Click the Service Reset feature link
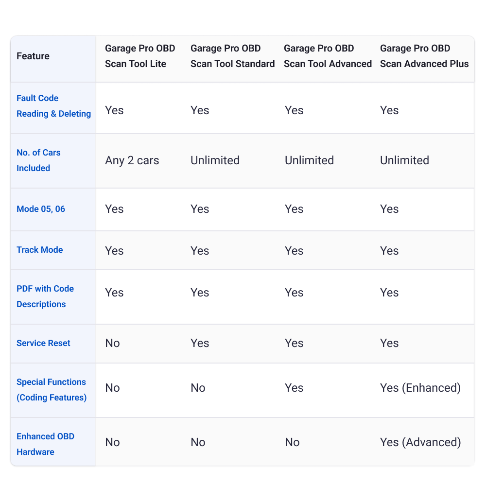486x486 pixels. [x=43, y=343]
